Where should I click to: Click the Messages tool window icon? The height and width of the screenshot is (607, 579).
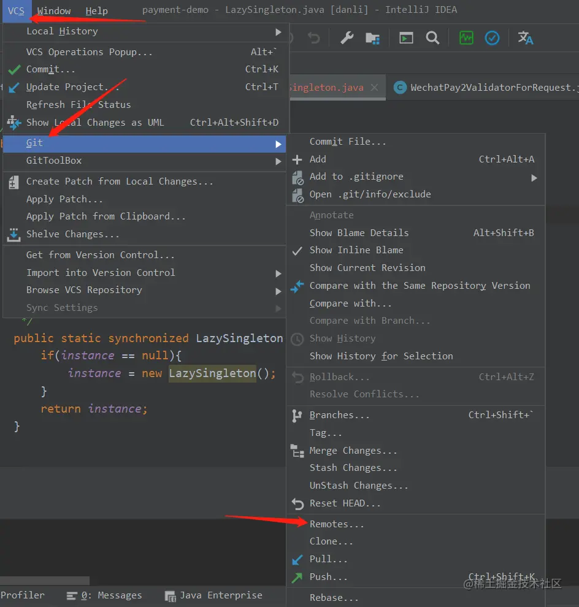tap(72, 596)
